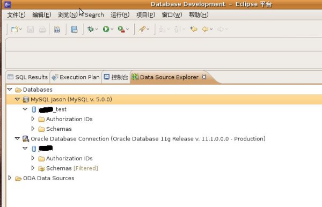Collapse the MySQL Jason connection node
This screenshot has height=207, width=322.
tap(18, 99)
